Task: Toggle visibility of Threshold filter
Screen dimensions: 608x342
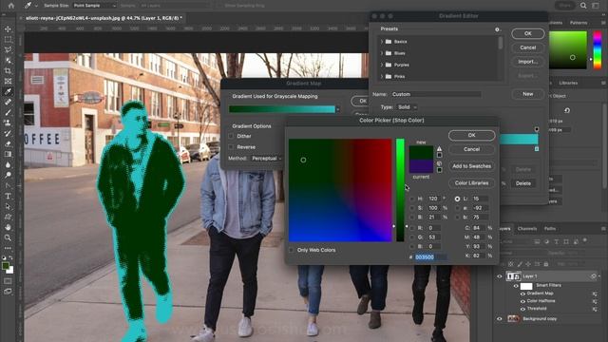Action: pyautogui.click(x=522, y=309)
